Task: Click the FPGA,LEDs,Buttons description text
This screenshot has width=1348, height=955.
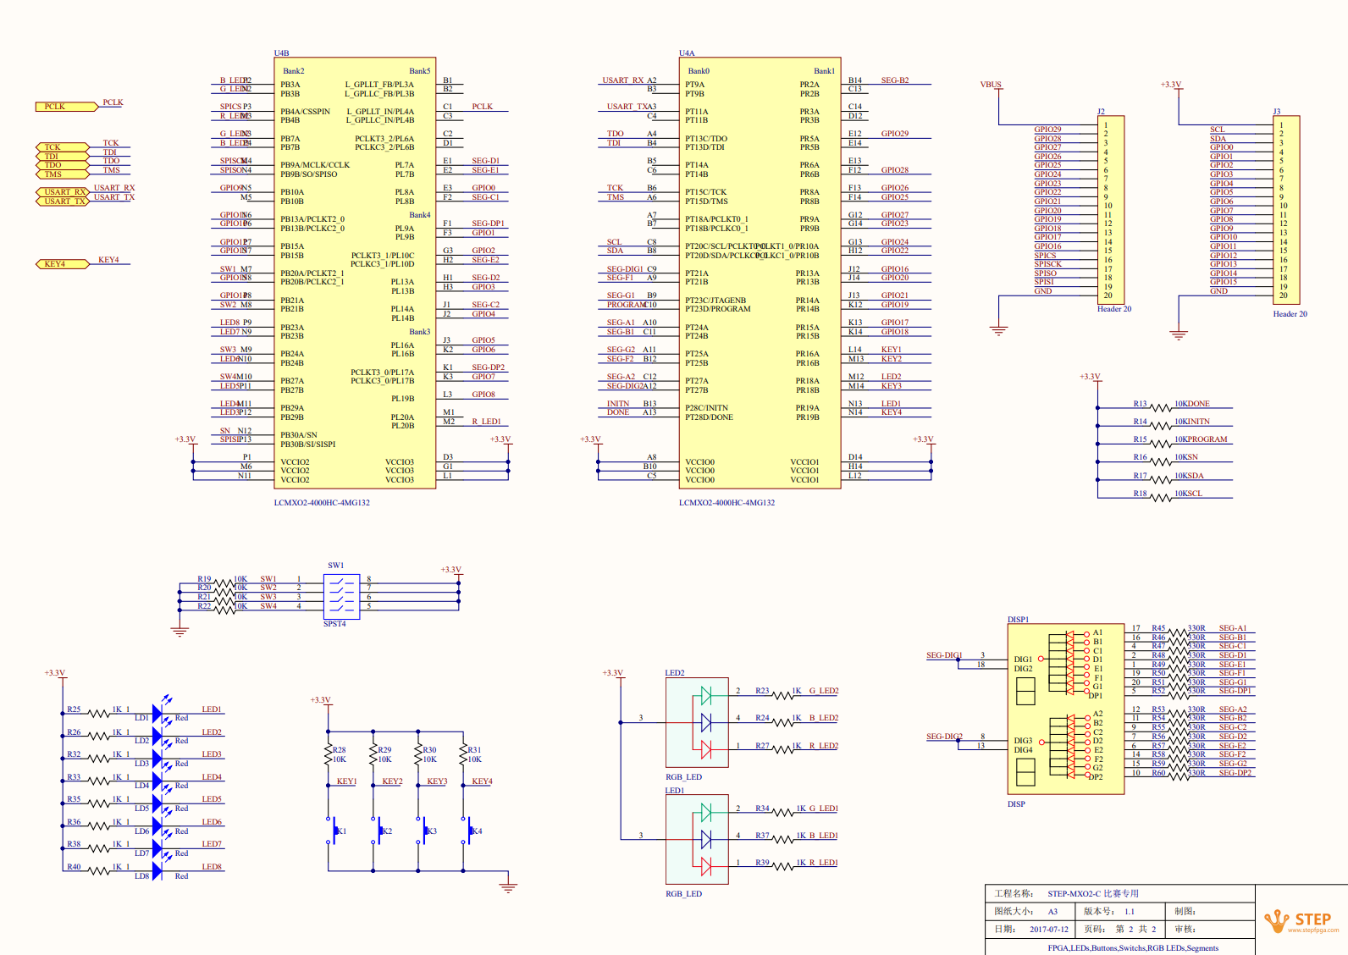Action: 1133,948
